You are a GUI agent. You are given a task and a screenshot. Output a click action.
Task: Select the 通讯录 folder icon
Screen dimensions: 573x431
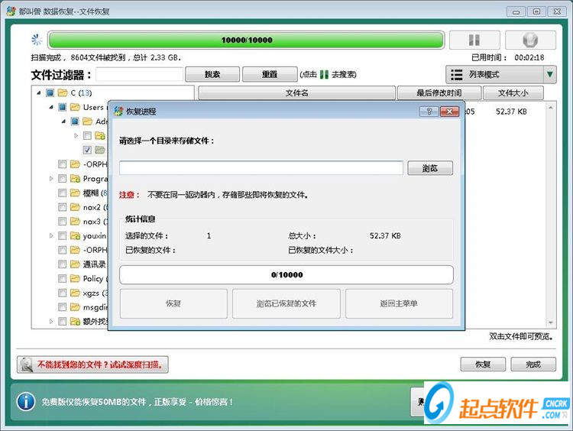click(75, 264)
